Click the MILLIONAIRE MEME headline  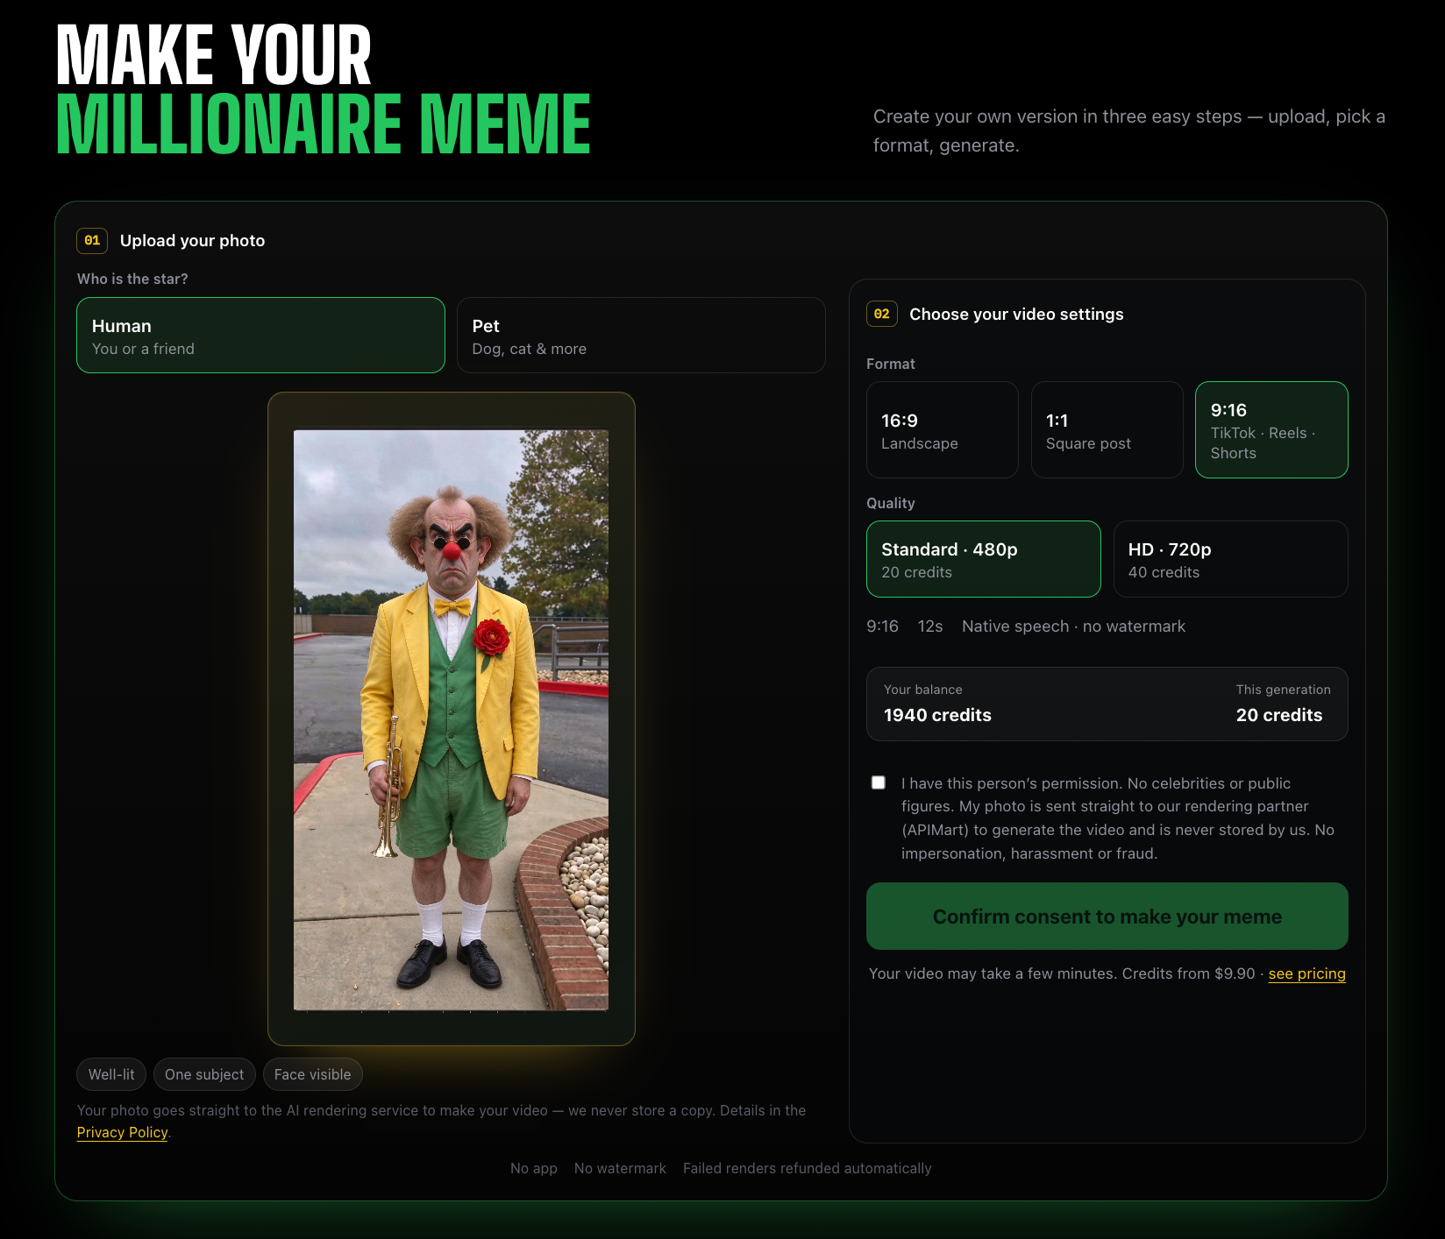point(324,124)
